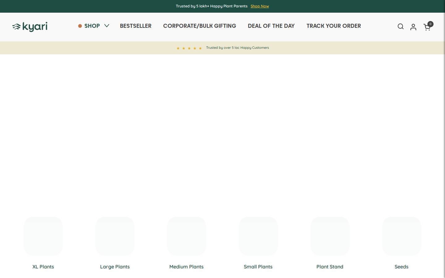Select the Plant Stand category thumbnail
The height and width of the screenshot is (278, 445).
(x=330, y=236)
